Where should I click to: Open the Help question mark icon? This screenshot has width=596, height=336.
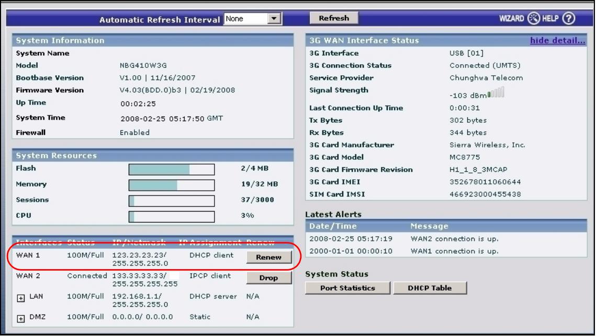(x=569, y=18)
